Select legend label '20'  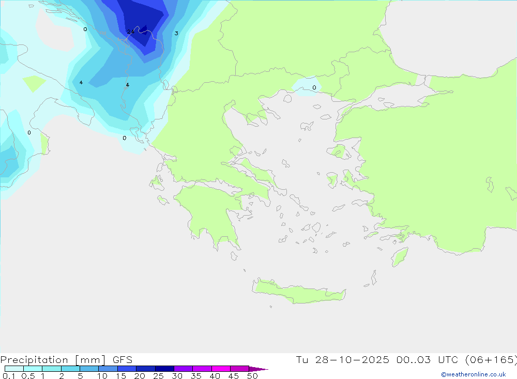pos(140,376)
